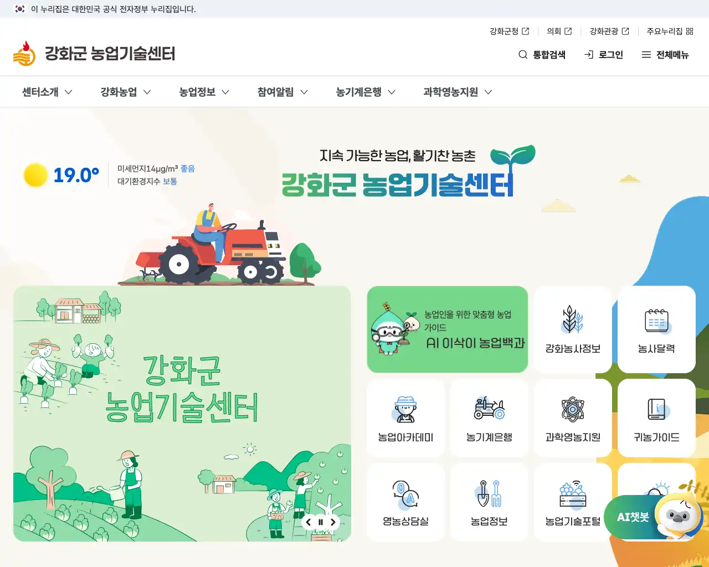The image size is (709, 567).
Task: Click the Korean flag icon in top banner
Action: 20,9
